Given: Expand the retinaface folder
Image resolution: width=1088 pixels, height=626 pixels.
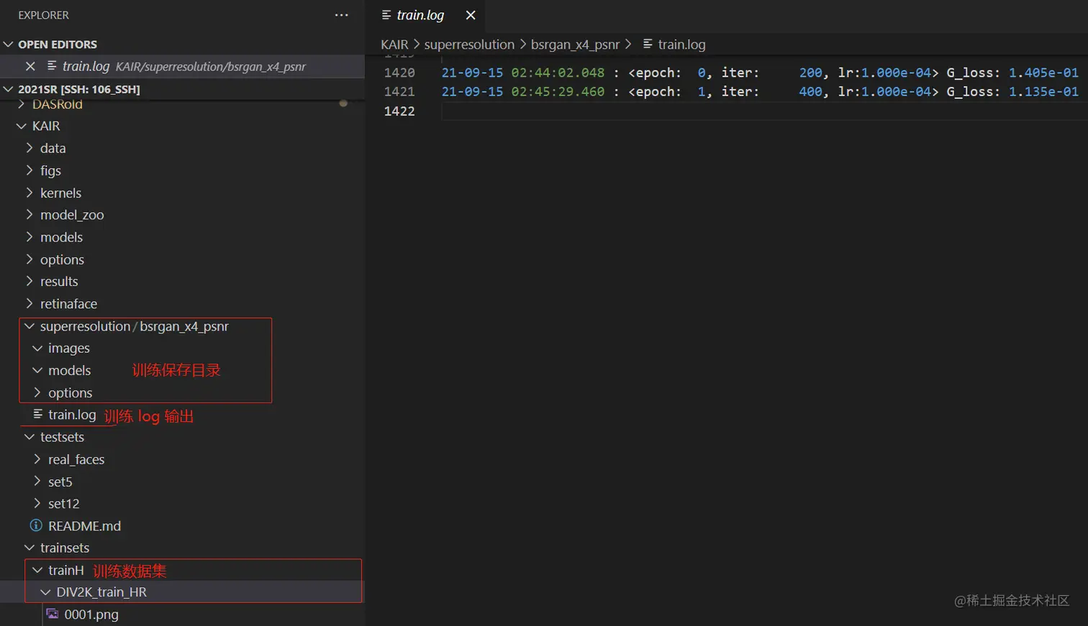Looking at the screenshot, I should [x=30, y=303].
